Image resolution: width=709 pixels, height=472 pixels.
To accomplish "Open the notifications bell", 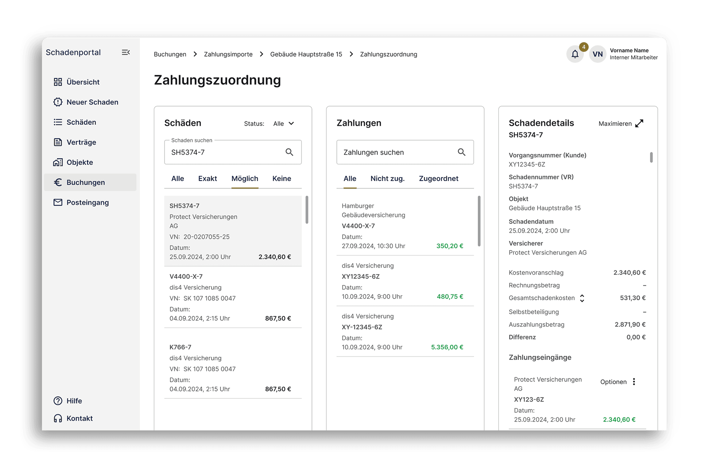I will 575,54.
